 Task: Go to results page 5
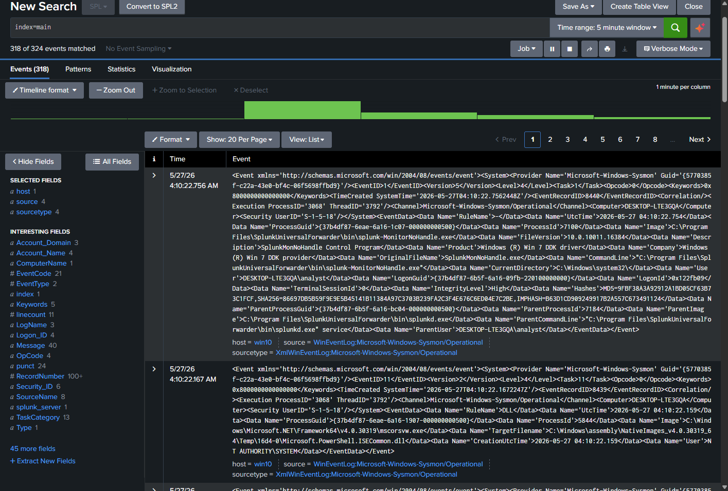tap(602, 140)
